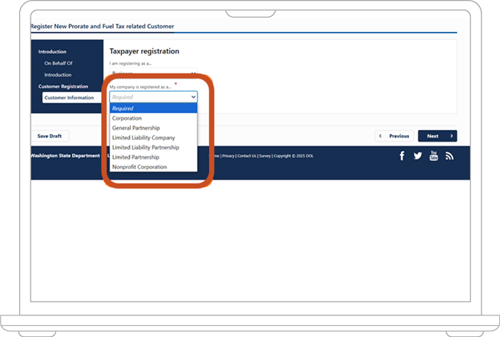Open Customer Information in the sidebar
500x337 pixels.
71,98
